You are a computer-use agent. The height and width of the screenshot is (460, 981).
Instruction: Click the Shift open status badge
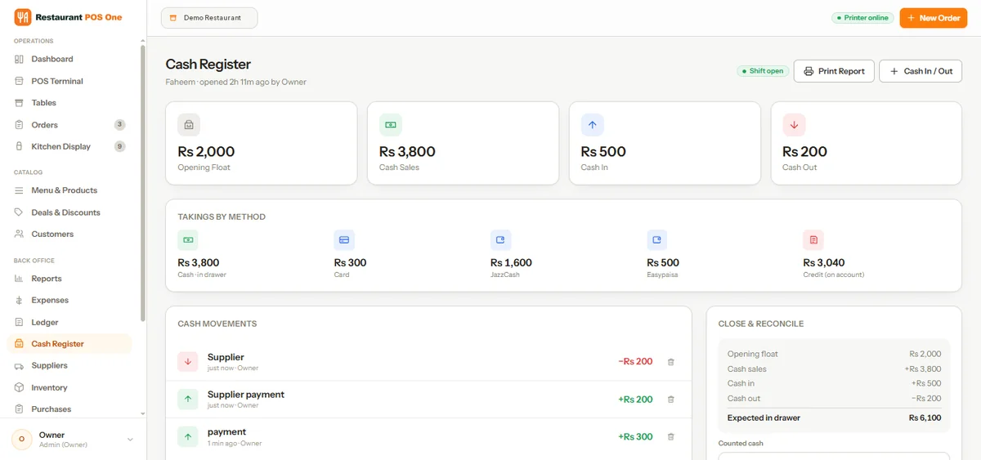(x=762, y=71)
